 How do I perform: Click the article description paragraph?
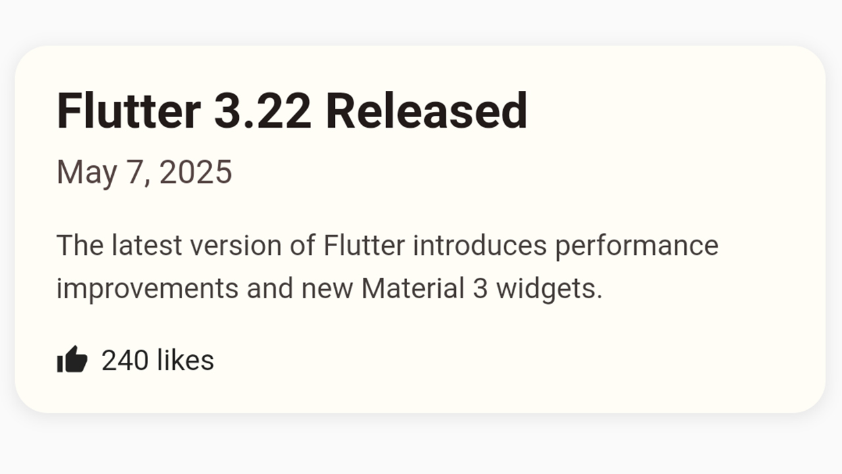387,267
